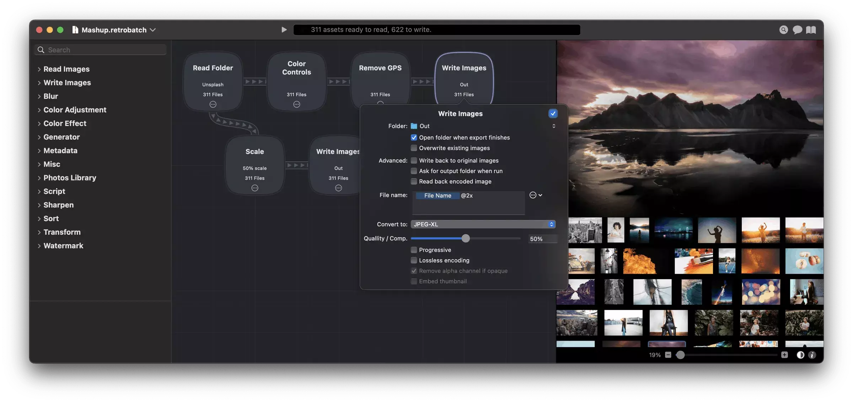
Task: Click the zoom-in plus icon under preview
Action: (784, 355)
